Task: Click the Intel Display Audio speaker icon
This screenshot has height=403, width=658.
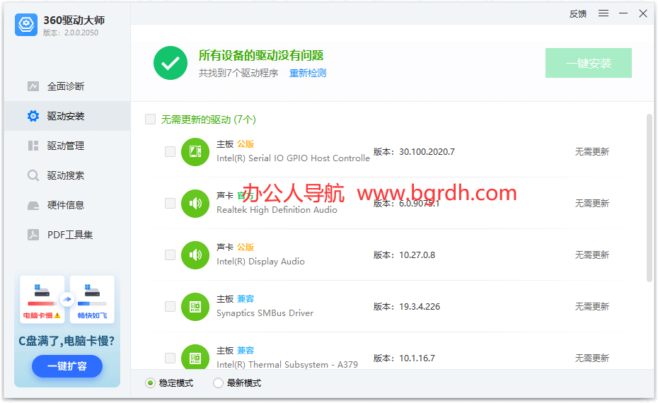Action: click(195, 255)
